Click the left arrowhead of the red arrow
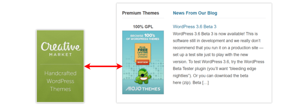308x106 pixels. (87, 66)
